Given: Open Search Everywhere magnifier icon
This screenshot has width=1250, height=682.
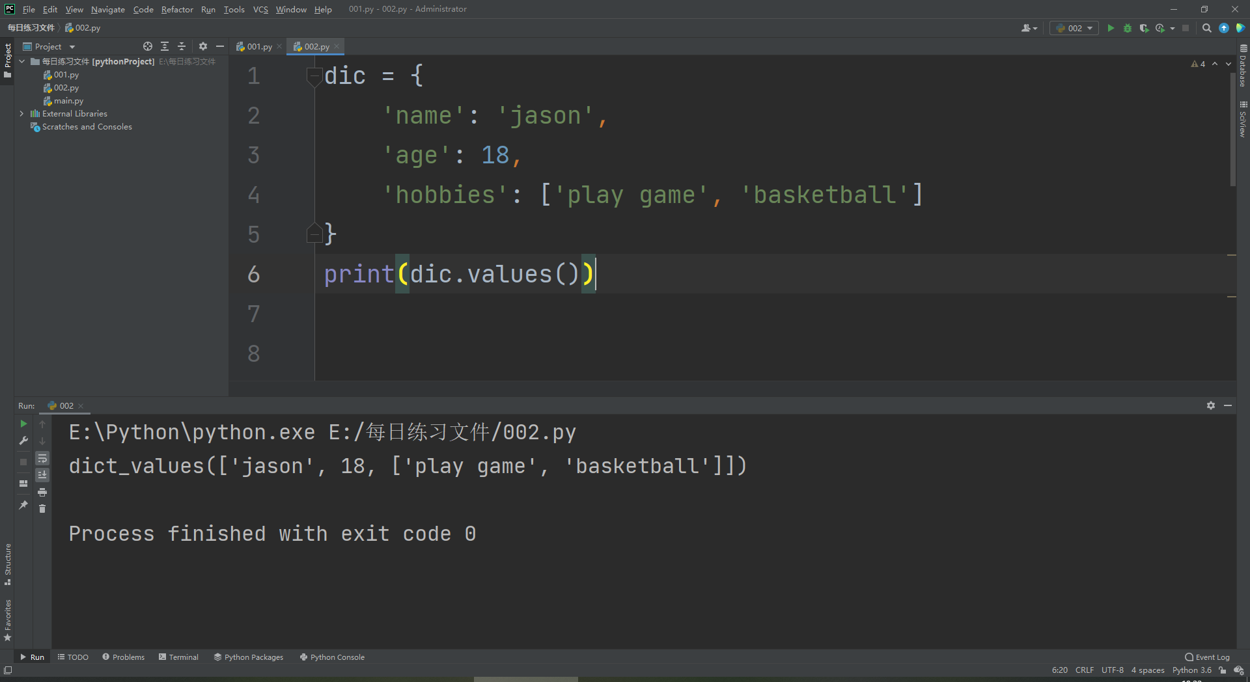Looking at the screenshot, I should click(1206, 28).
